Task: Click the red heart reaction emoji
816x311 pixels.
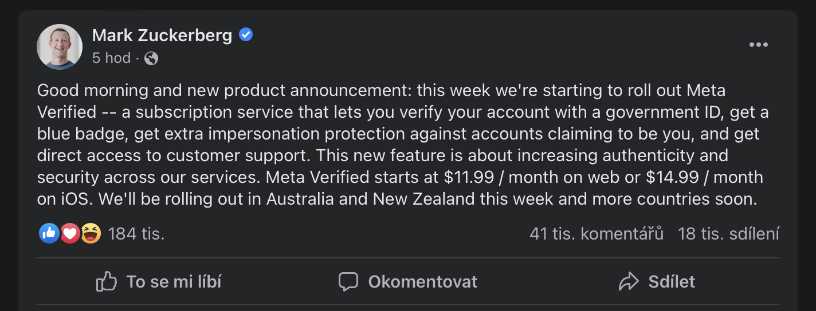Action: coord(70,233)
